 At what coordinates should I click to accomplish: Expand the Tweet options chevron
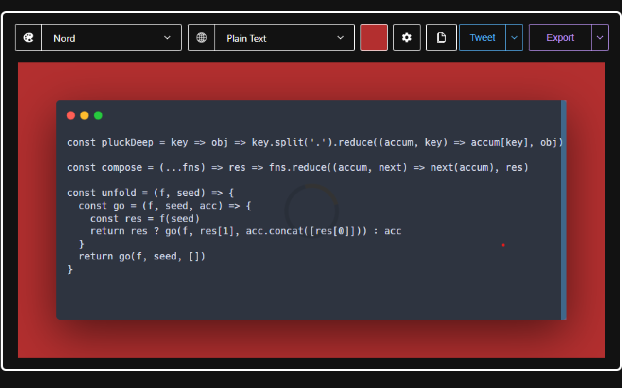coord(515,37)
